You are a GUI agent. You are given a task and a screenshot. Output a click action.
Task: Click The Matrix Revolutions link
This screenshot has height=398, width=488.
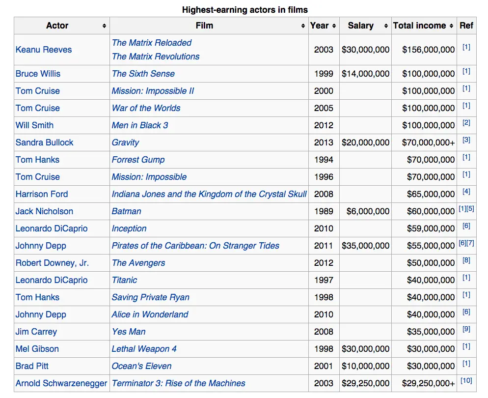tap(155, 57)
